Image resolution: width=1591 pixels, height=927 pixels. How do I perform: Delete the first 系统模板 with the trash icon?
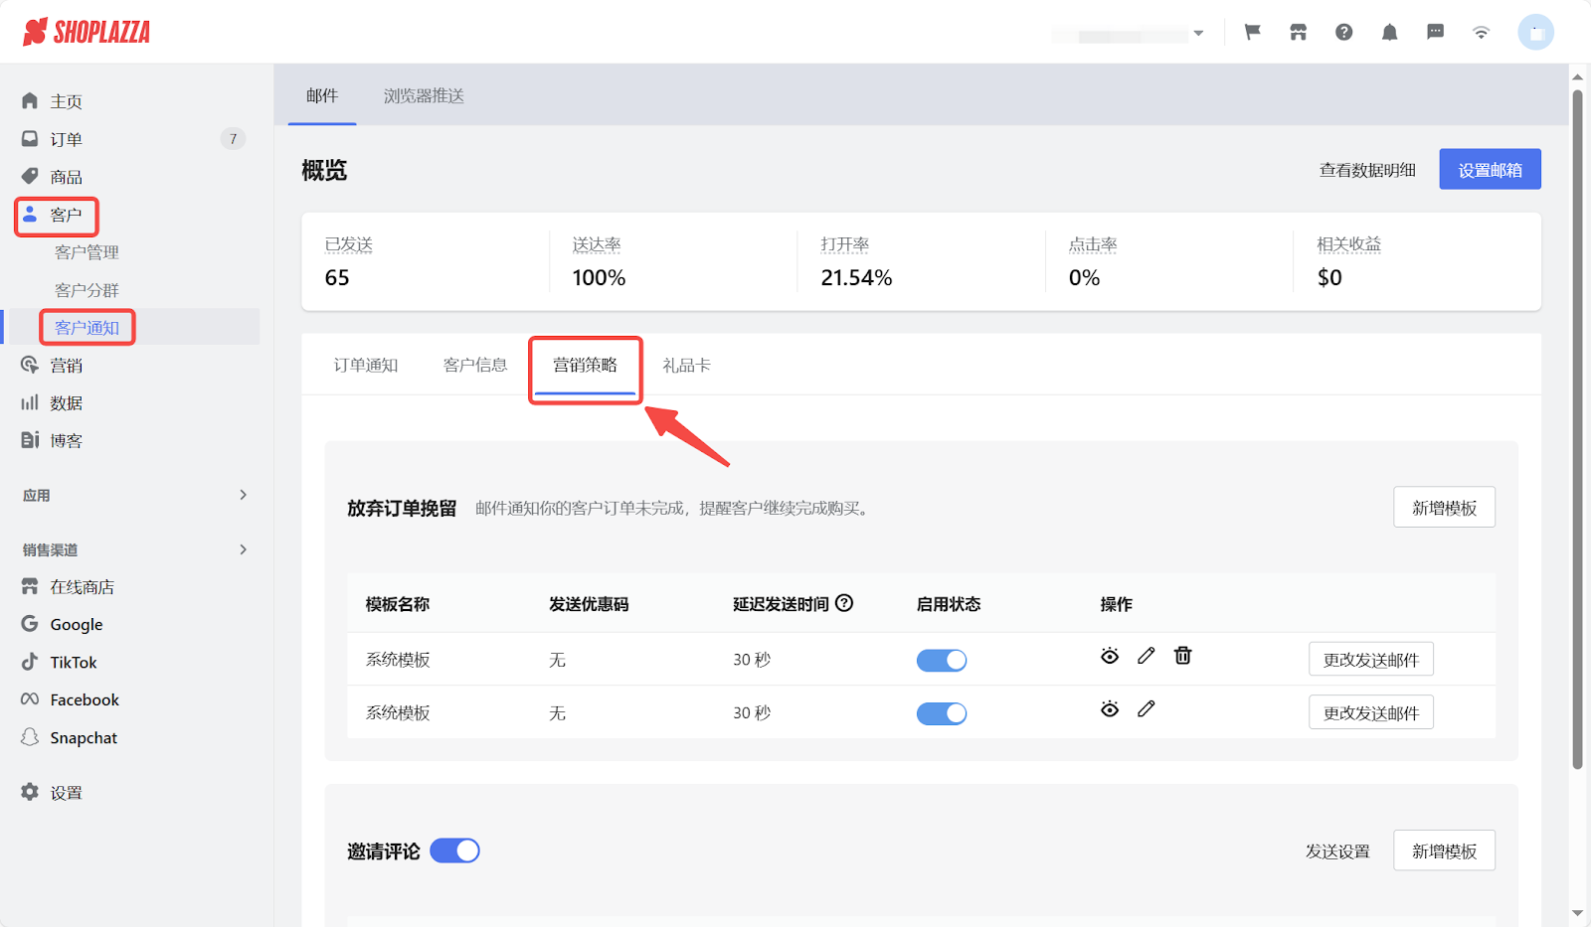coord(1182,656)
